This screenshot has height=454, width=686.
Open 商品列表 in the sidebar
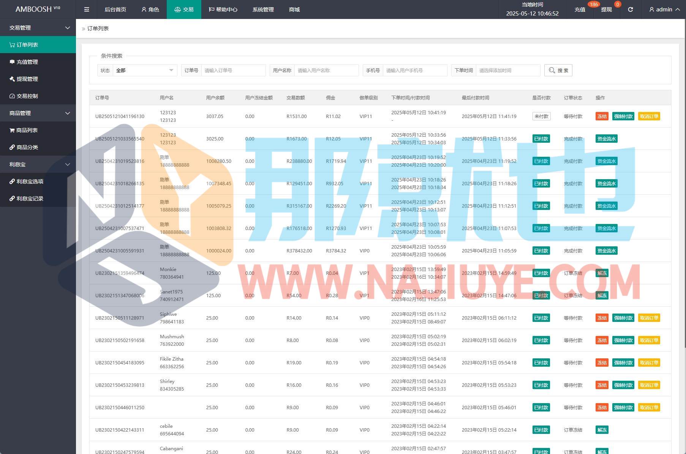[x=38, y=130]
